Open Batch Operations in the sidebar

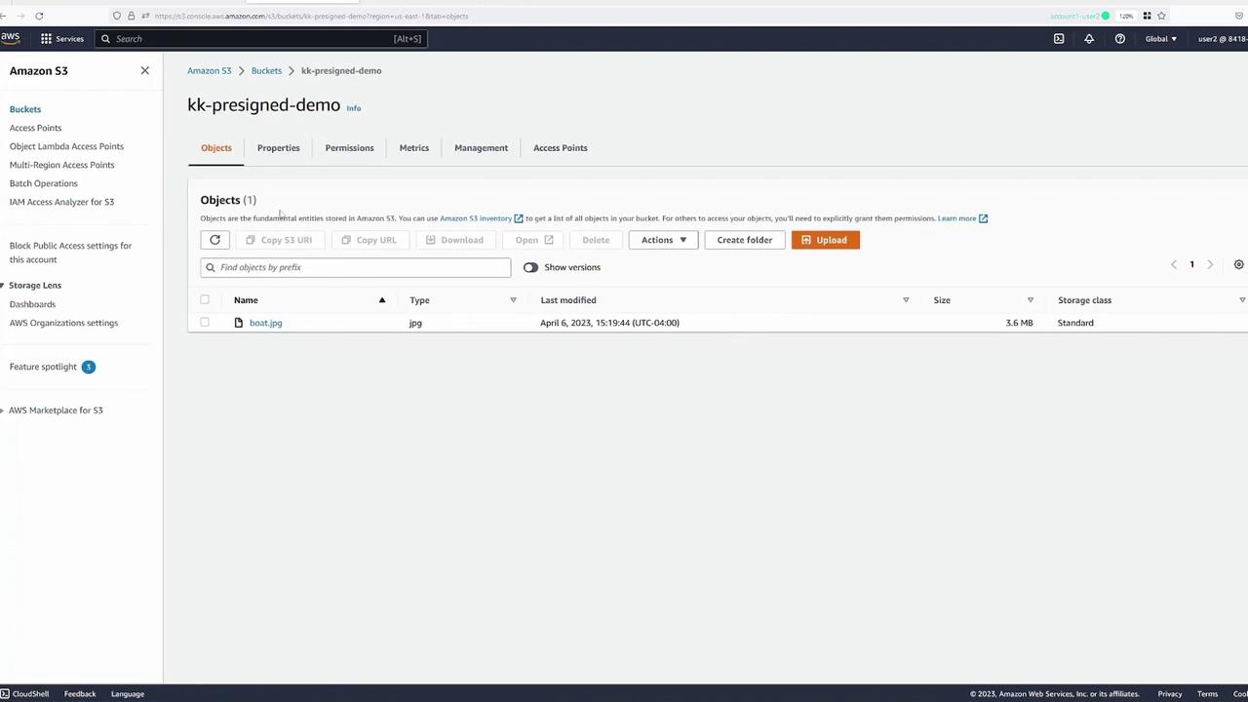44,183
